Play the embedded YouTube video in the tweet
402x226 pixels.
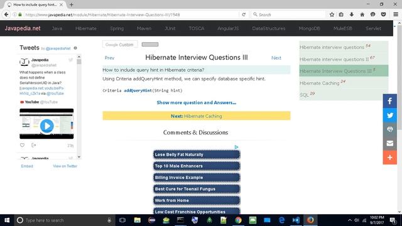(46, 126)
